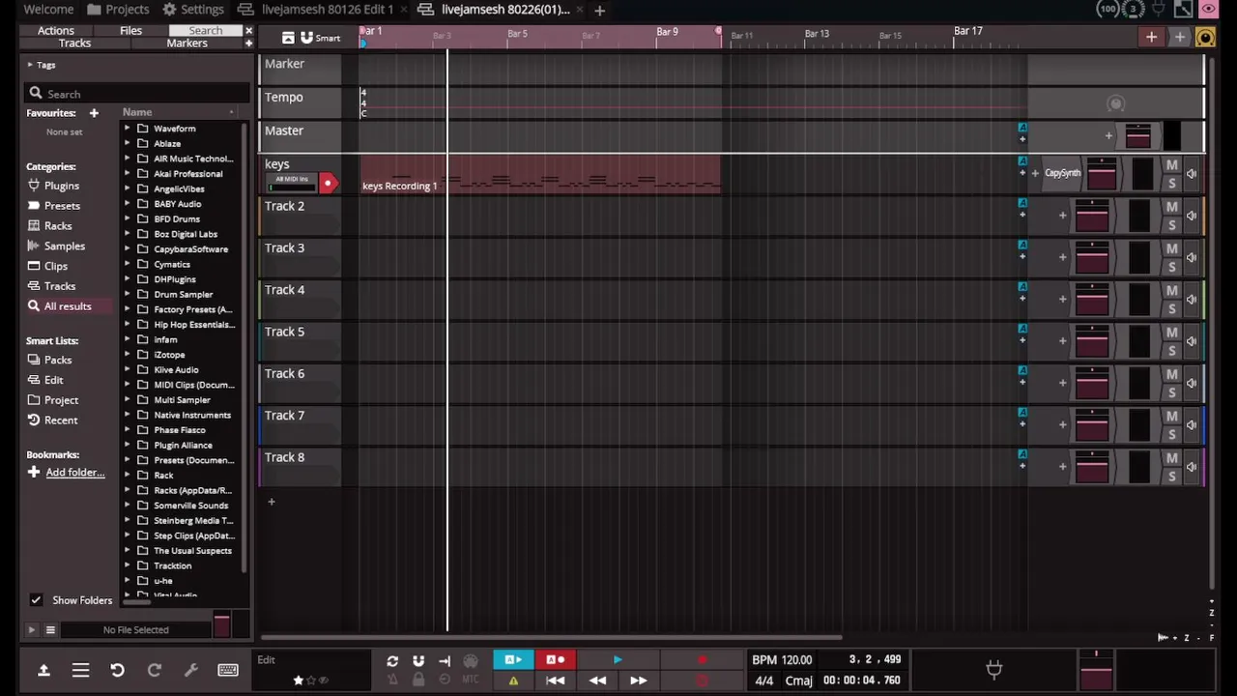Expand the BFD Drums folder
This screenshot has width=1237, height=696.
128,218
